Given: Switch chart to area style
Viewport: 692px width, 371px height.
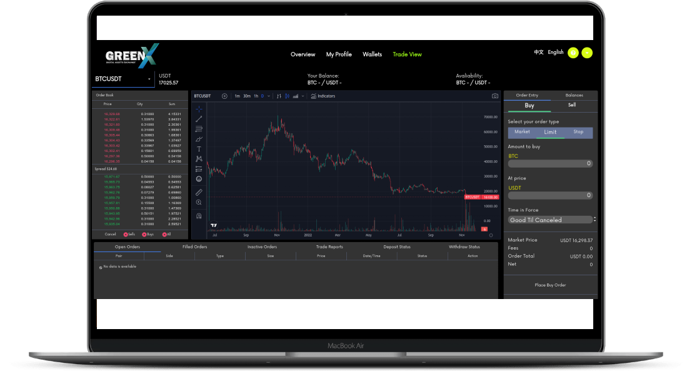Looking at the screenshot, I should tap(296, 96).
